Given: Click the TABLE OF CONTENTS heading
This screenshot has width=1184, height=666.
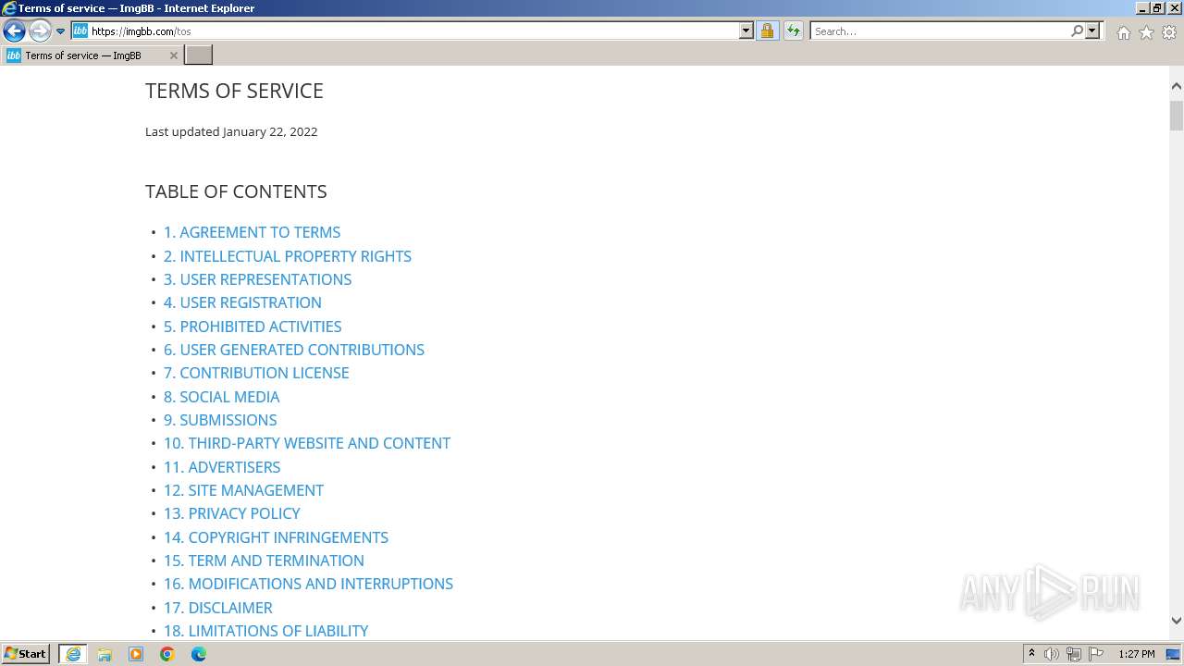Looking at the screenshot, I should tap(236, 191).
